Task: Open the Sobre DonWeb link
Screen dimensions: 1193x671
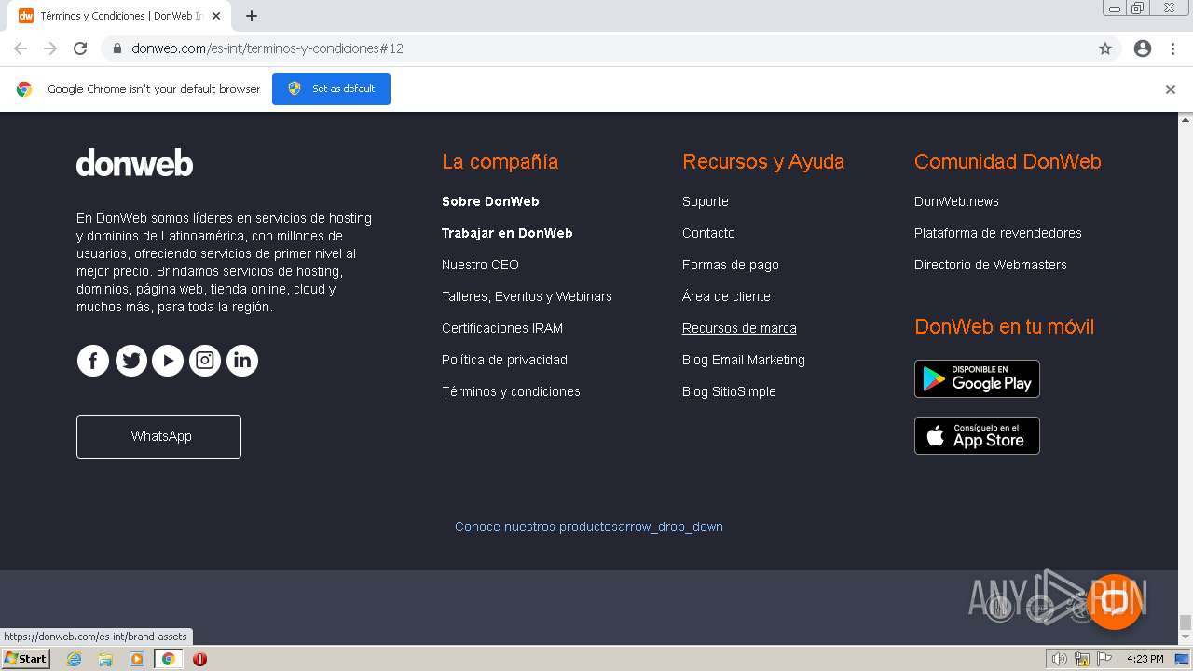Action: (x=490, y=201)
